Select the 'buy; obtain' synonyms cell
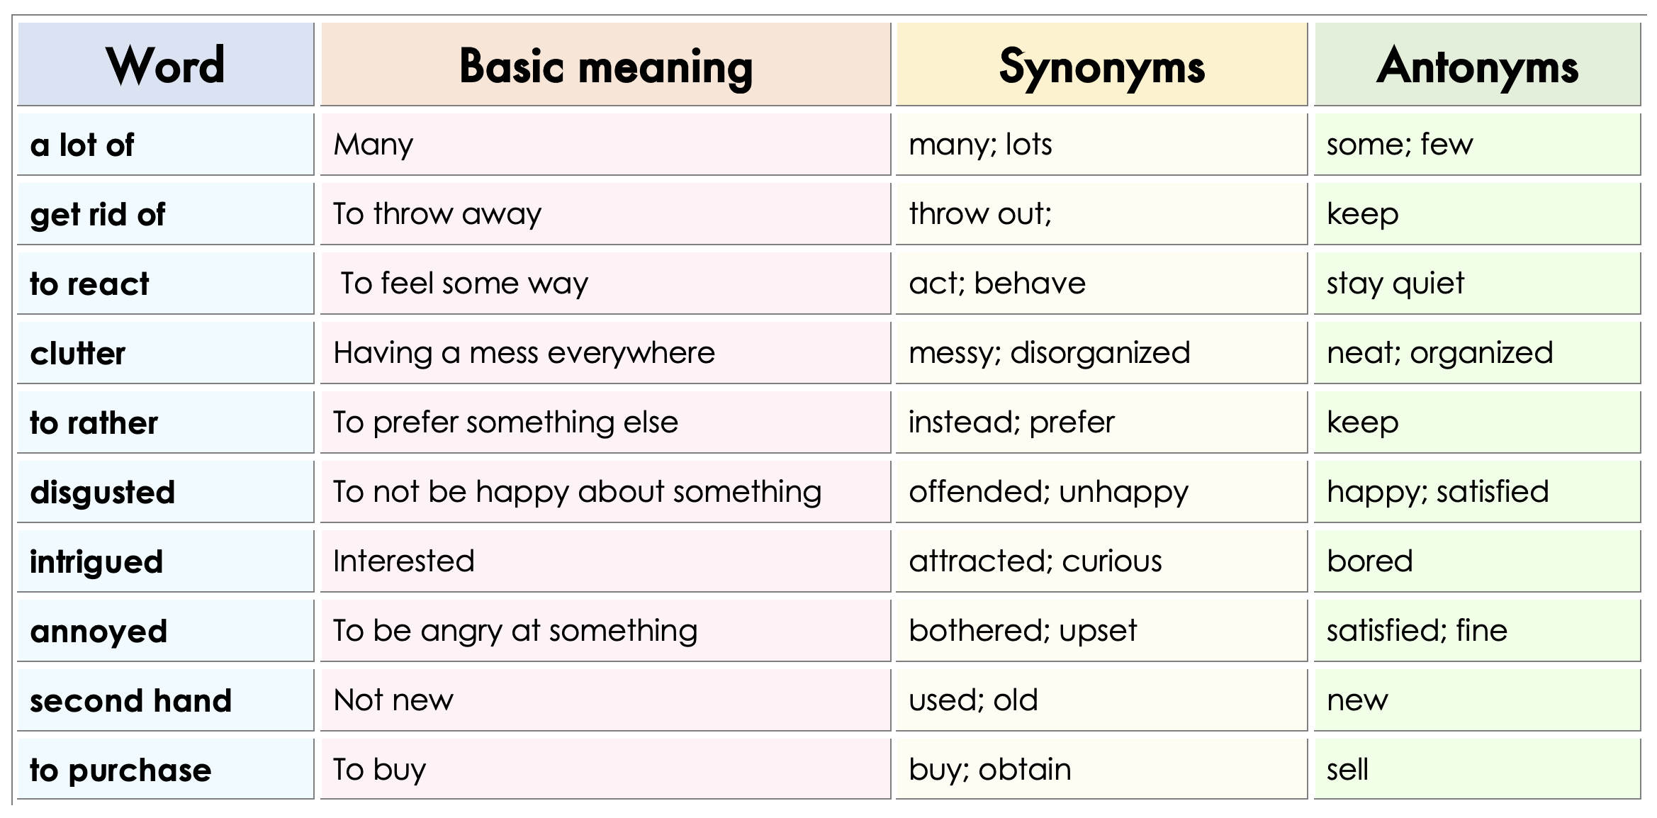This screenshot has width=1657, height=818. click(x=1101, y=770)
